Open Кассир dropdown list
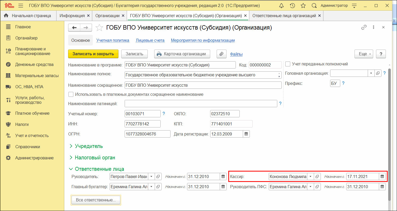Image resolution: width=397 pixels, height=211 pixels. 310,176
